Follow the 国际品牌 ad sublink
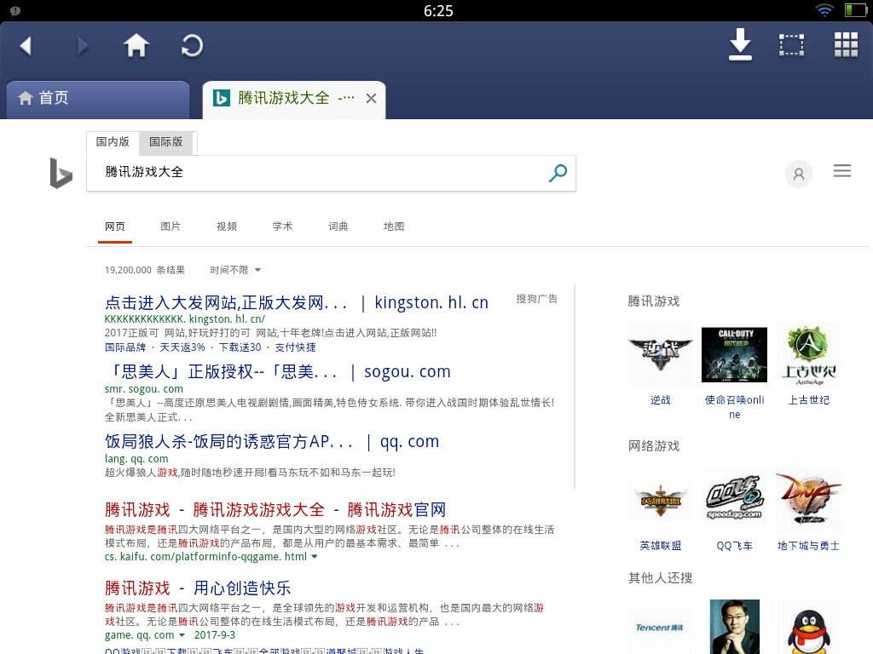 coord(125,347)
